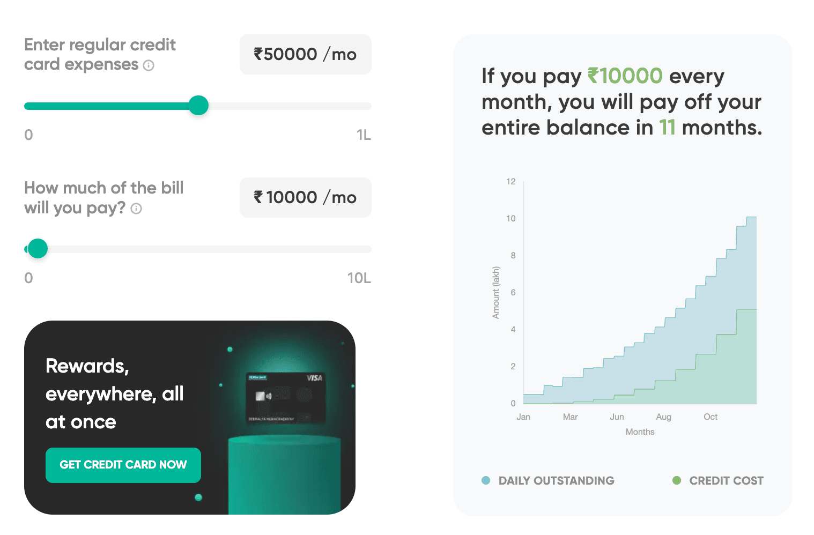Click the green Credit Cost legend dot
The image size is (814, 535).
tap(677, 480)
